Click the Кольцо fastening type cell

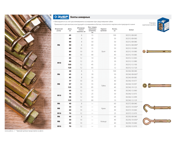(x=103, y=122)
